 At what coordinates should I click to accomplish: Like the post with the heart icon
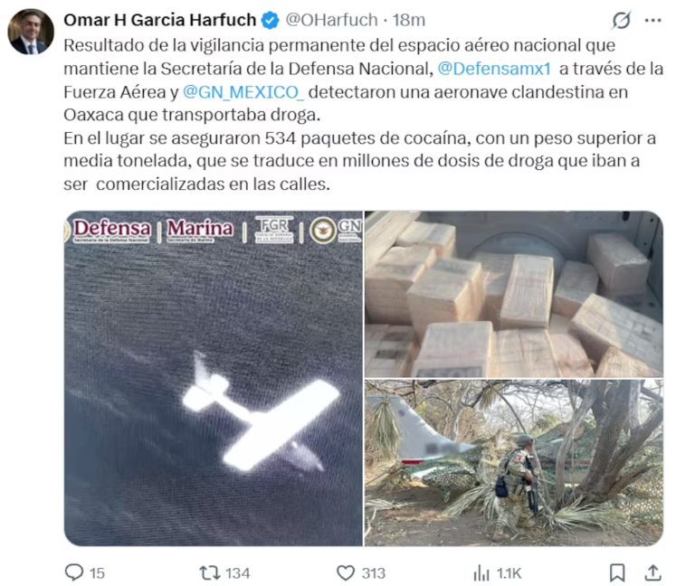point(346,573)
